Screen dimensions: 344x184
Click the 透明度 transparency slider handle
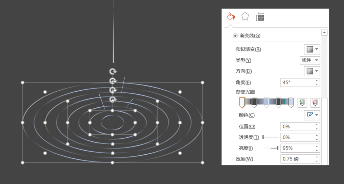pos(263,137)
